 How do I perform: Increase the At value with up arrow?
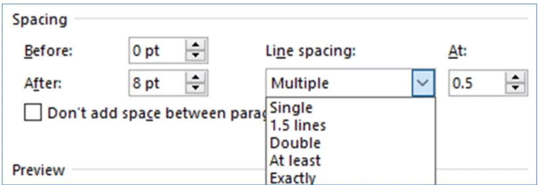515,78
